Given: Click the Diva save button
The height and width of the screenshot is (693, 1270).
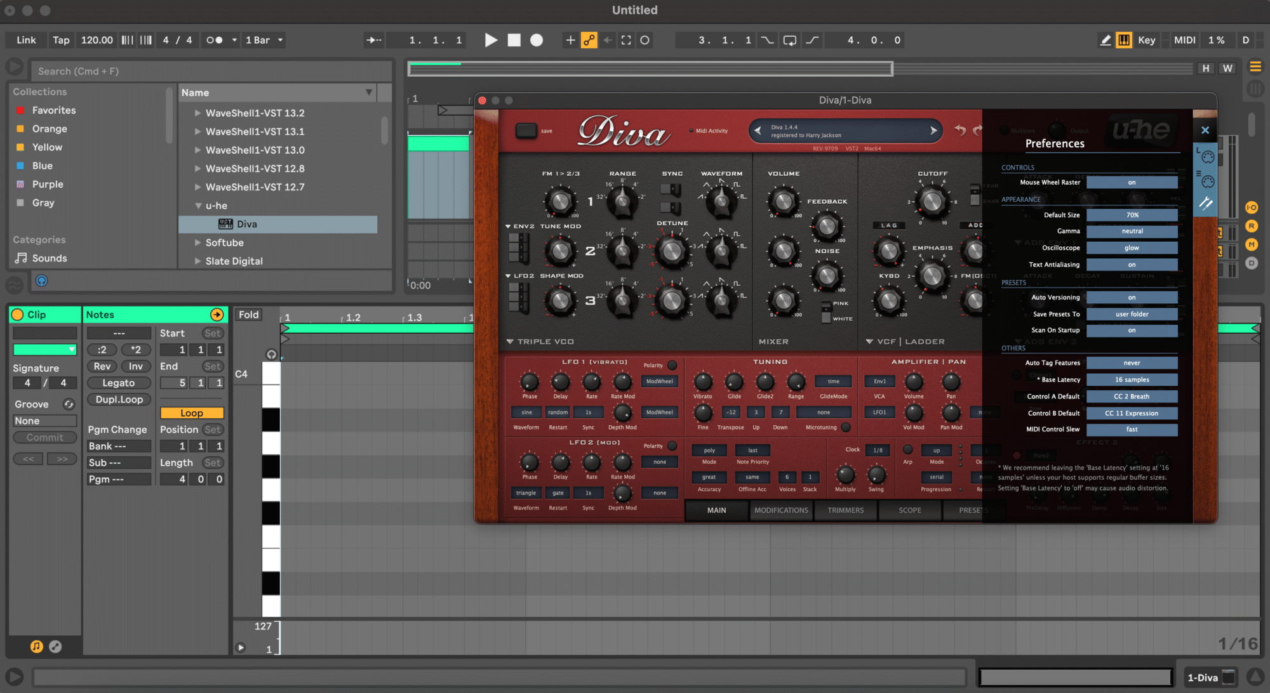Looking at the screenshot, I should [526, 131].
